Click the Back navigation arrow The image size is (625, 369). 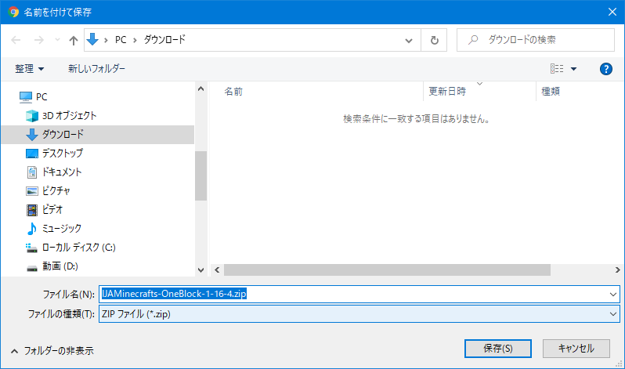coord(16,40)
